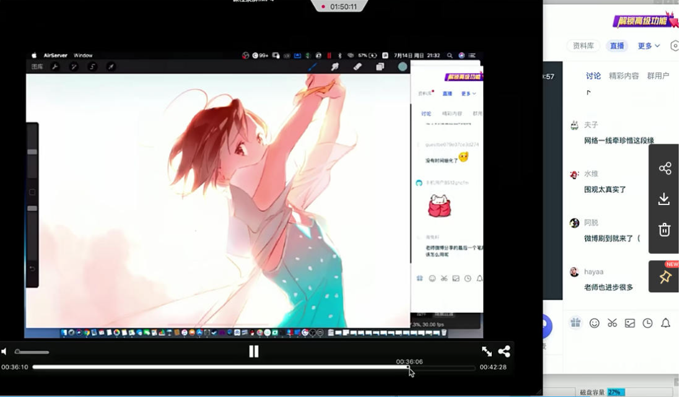Image resolution: width=680 pixels, height=397 pixels.
Task: Click the total duration 00:42:28
Action: coord(493,367)
